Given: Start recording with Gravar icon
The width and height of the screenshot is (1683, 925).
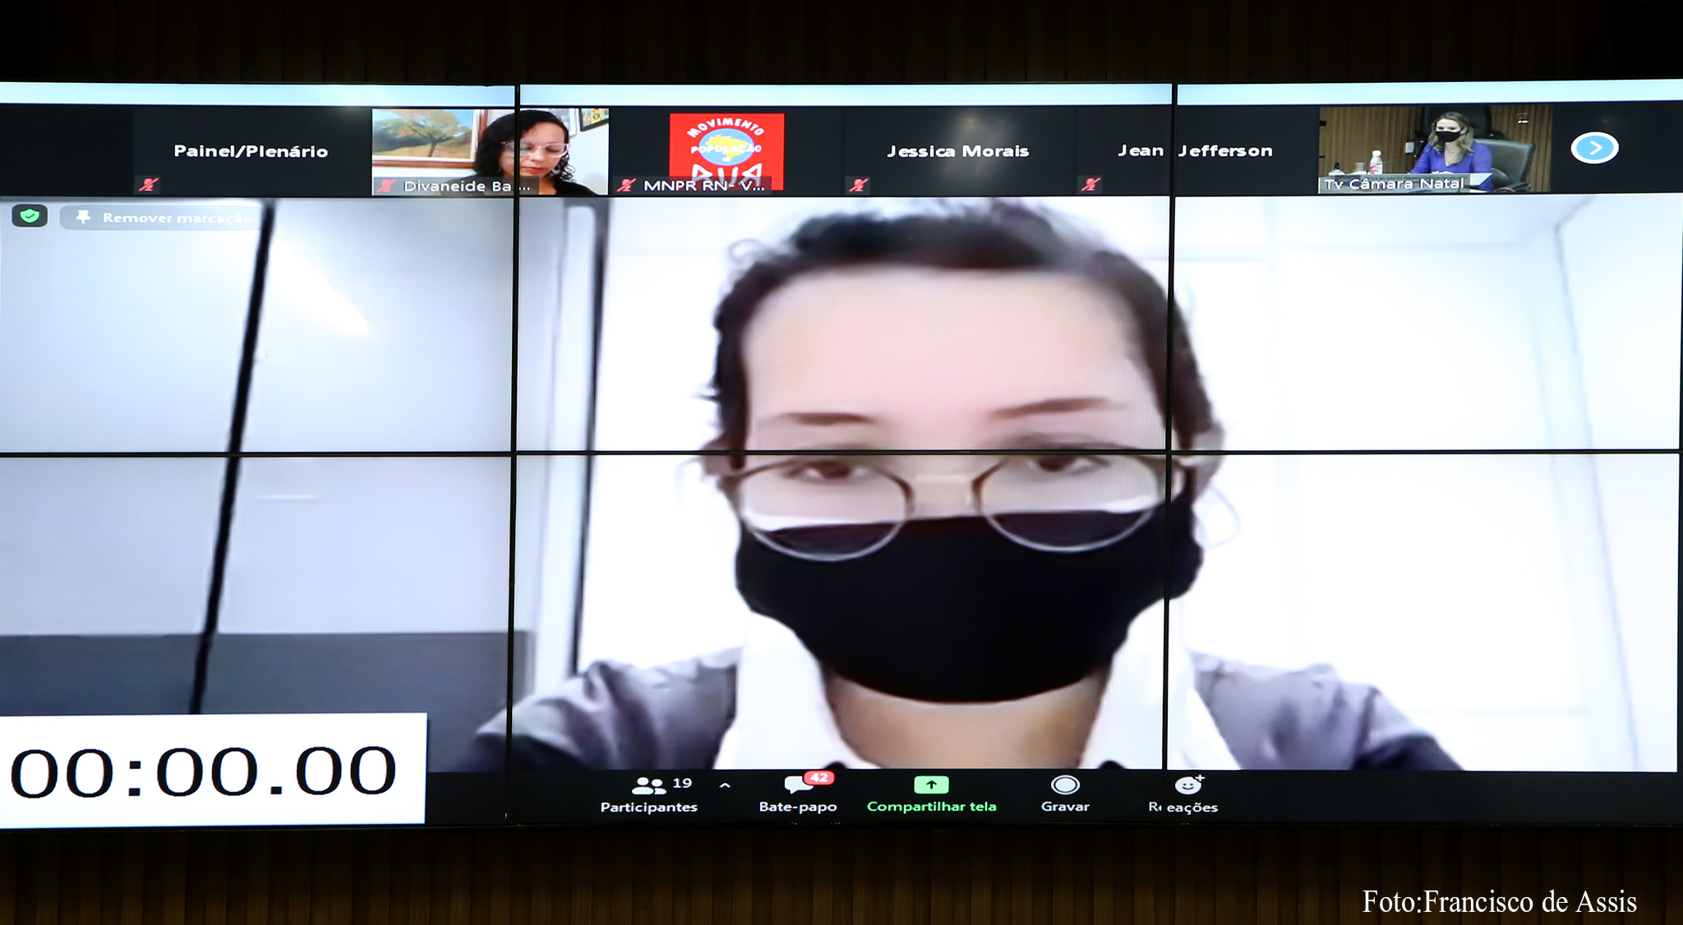Looking at the screenshot, I should pos(1065,785).
